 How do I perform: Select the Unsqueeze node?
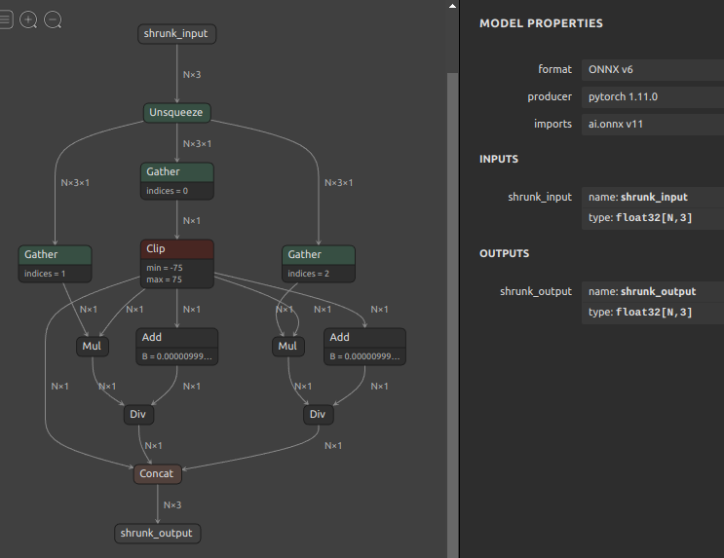coord(176,113)
